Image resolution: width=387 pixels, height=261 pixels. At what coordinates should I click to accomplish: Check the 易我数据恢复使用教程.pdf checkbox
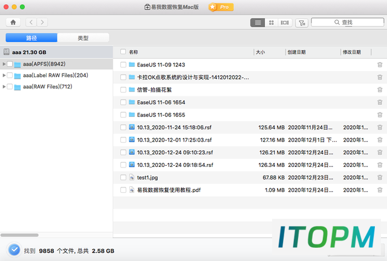pos(123,190)
